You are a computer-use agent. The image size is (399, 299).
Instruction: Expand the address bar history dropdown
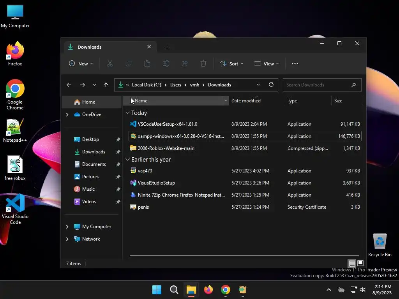tap(258, 84)
